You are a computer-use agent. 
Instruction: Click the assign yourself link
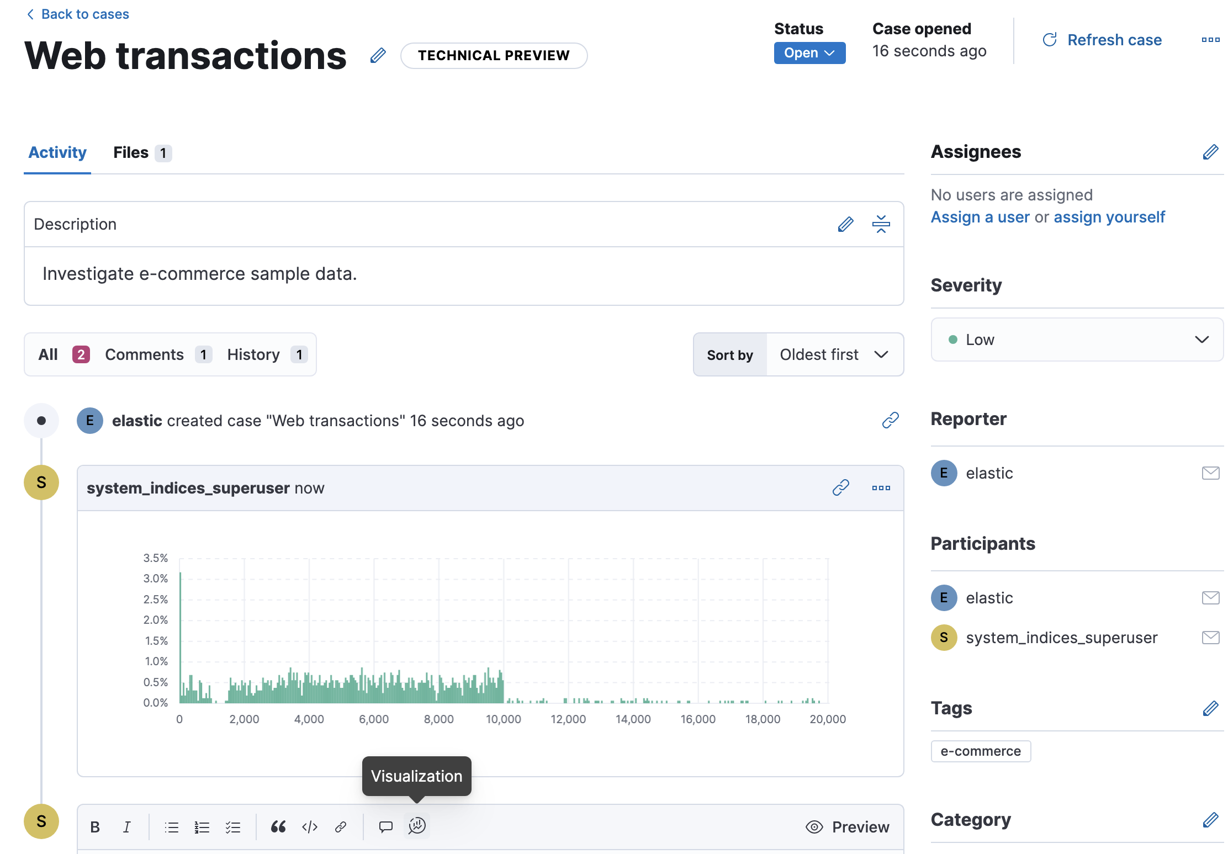tap(1109, 217)
